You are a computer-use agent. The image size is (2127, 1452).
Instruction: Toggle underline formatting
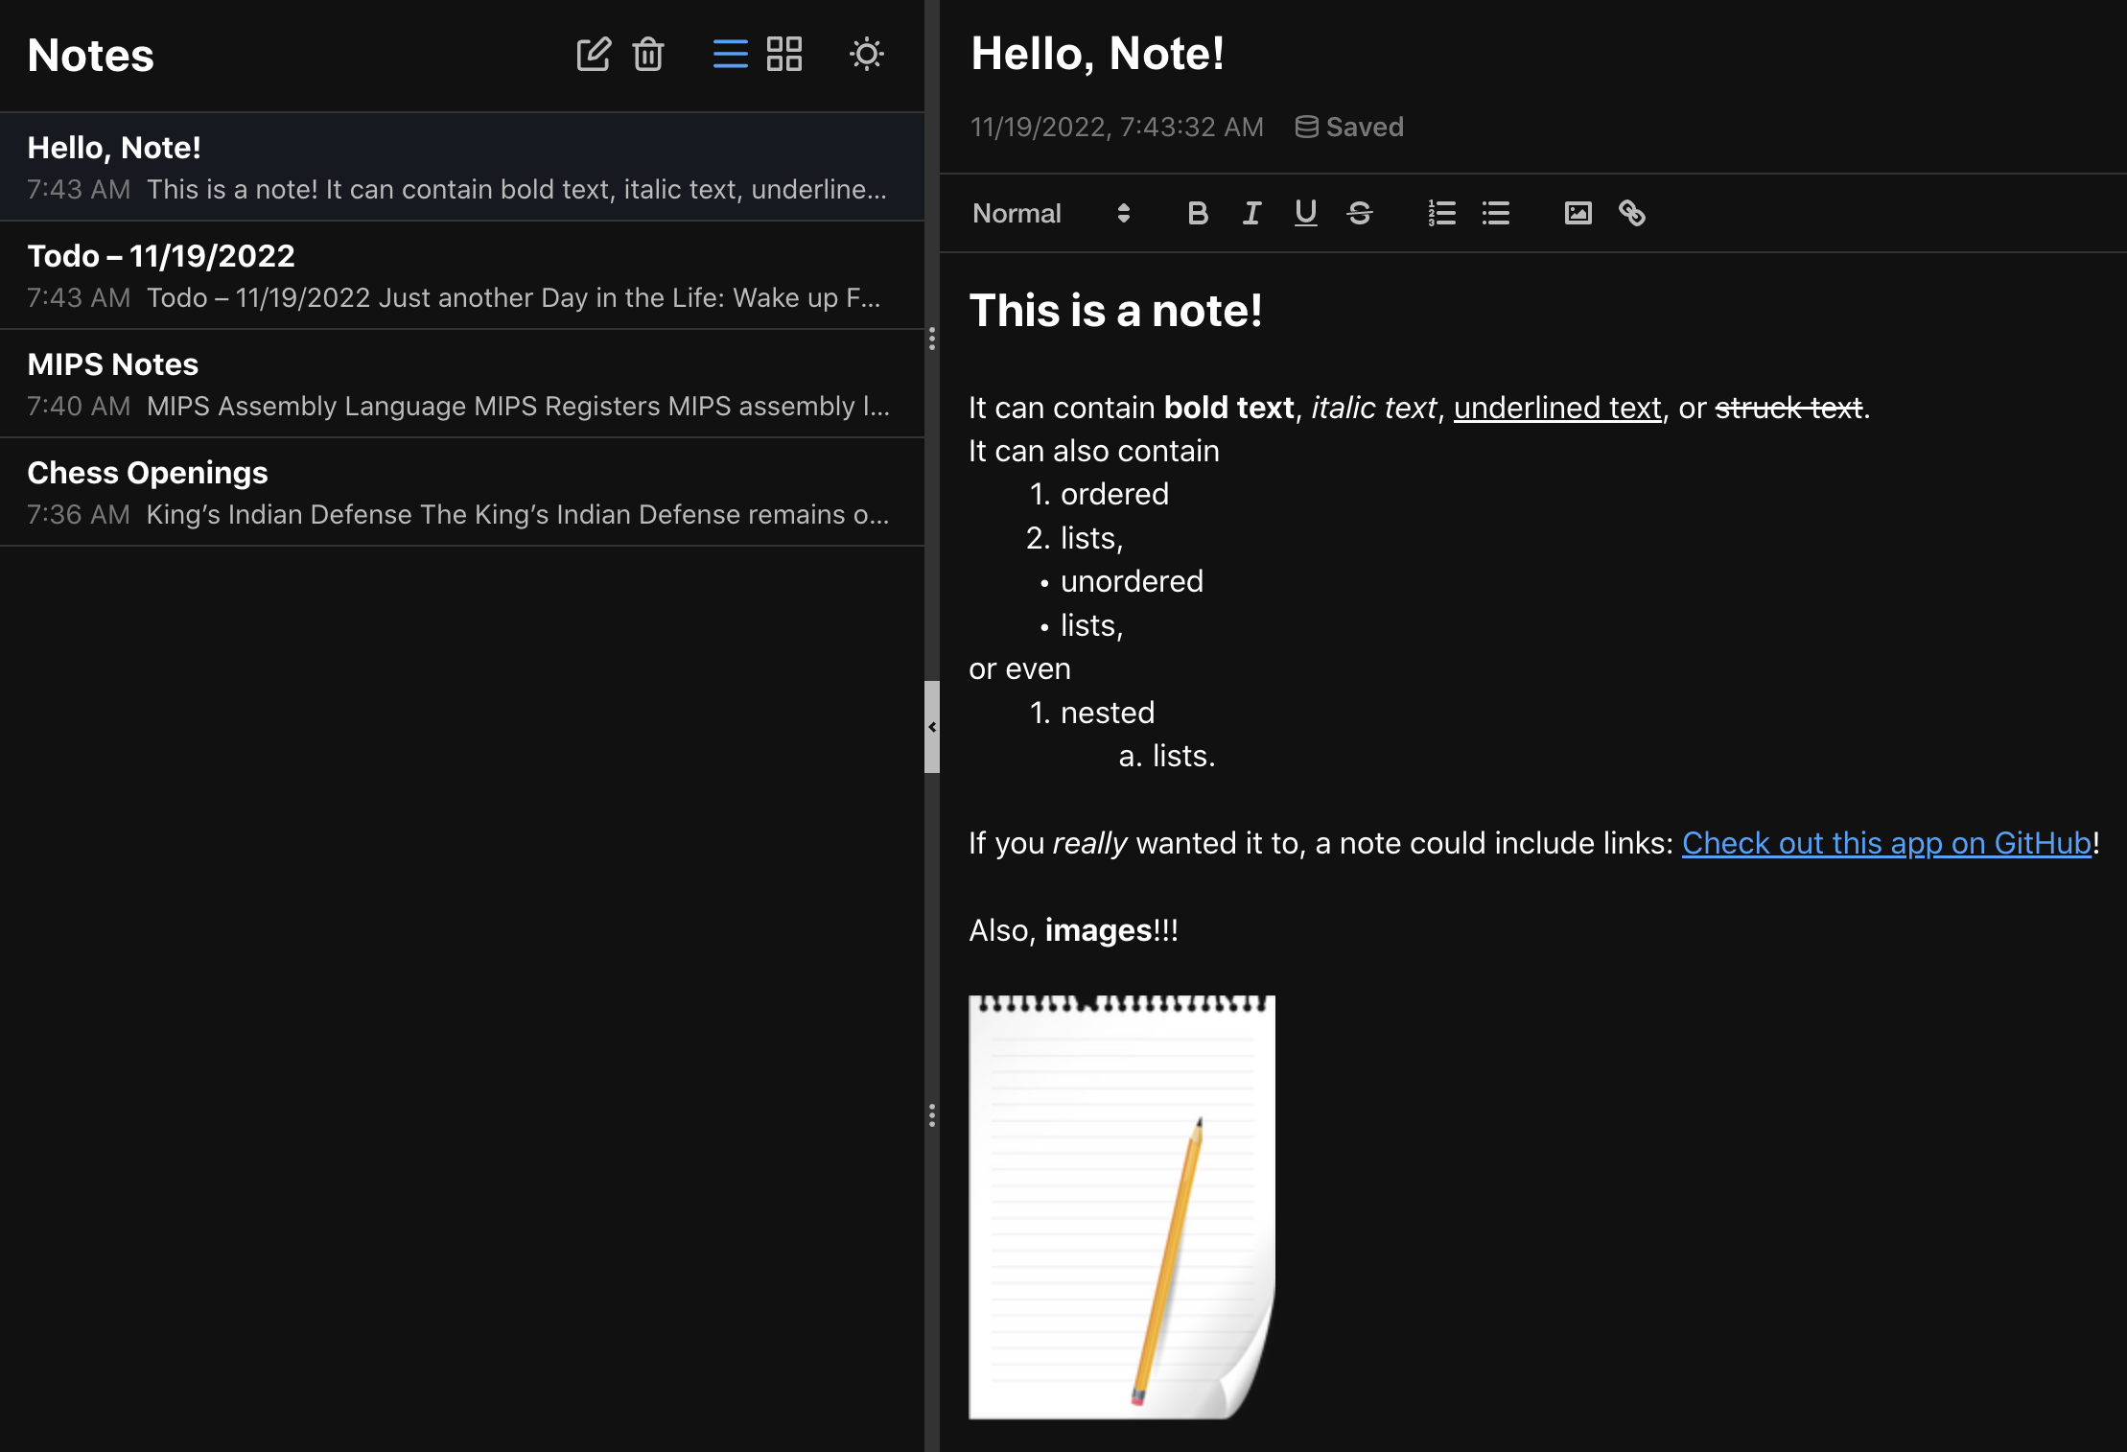1305,213
